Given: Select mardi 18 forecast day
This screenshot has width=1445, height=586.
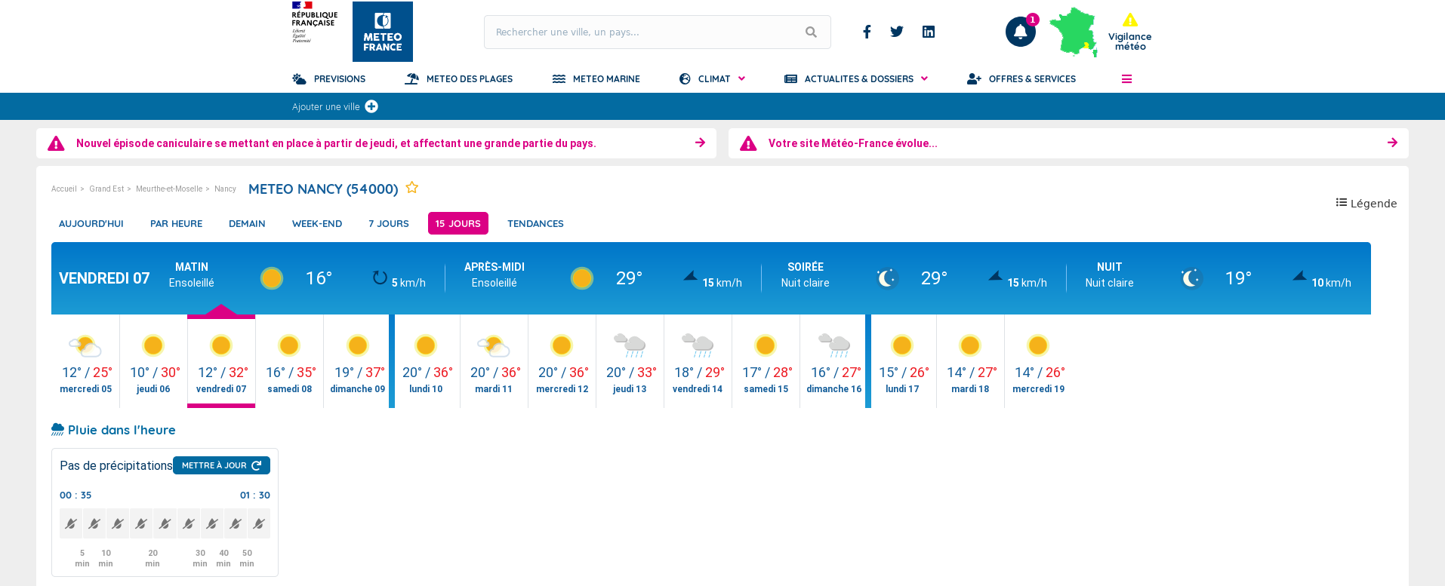Looking at the screenshot, I should click(x=970, y=362).
